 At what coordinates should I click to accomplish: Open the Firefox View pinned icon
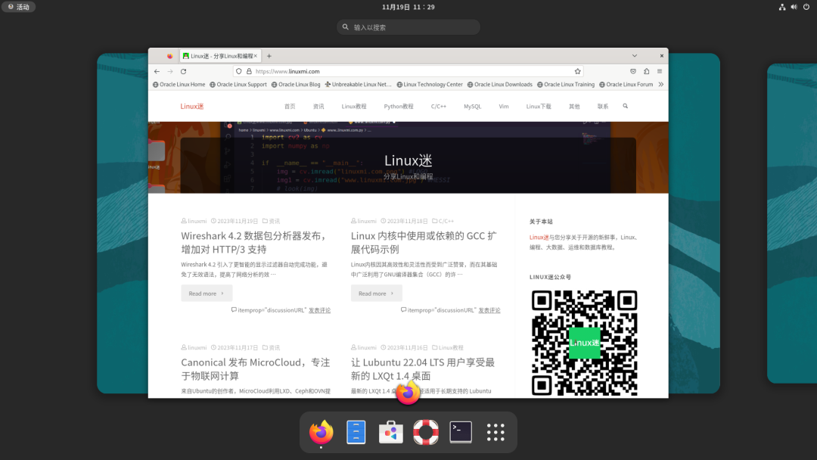tap(169, 56)
